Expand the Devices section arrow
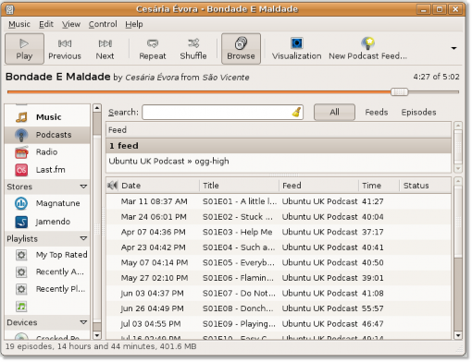The width and height of the screenshot is (472, 362). point(83,322)
